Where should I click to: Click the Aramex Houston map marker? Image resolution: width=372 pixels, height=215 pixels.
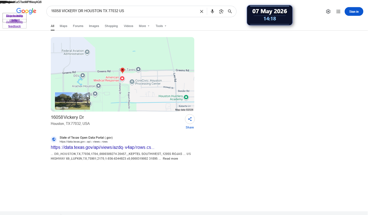click(x=98, y=86)
